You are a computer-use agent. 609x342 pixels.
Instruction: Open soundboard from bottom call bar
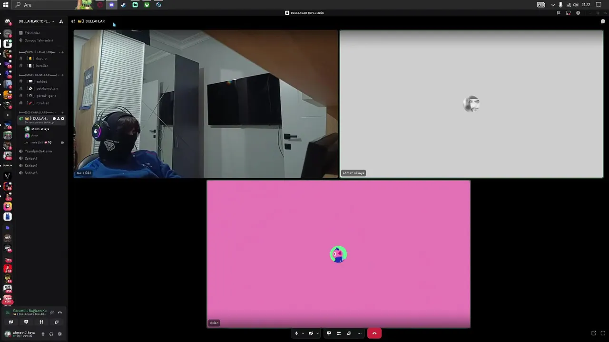coord(349,333)
